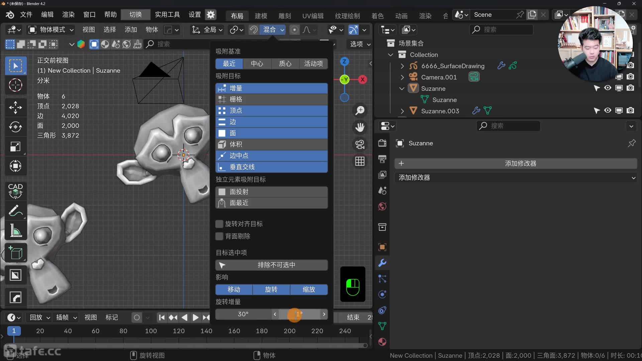Select the Measure tool

pos(15,231)
